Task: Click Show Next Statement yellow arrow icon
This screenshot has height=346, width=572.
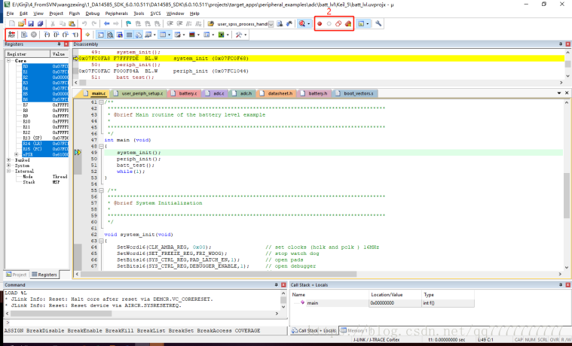Action: tap(87, 35)
